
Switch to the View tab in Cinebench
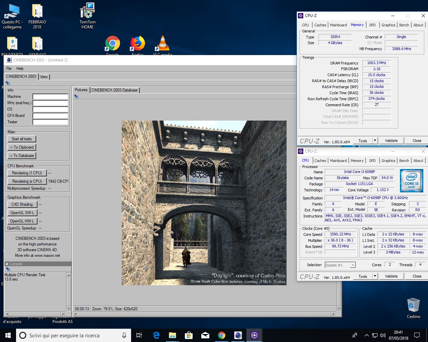(x=44, y=77)
